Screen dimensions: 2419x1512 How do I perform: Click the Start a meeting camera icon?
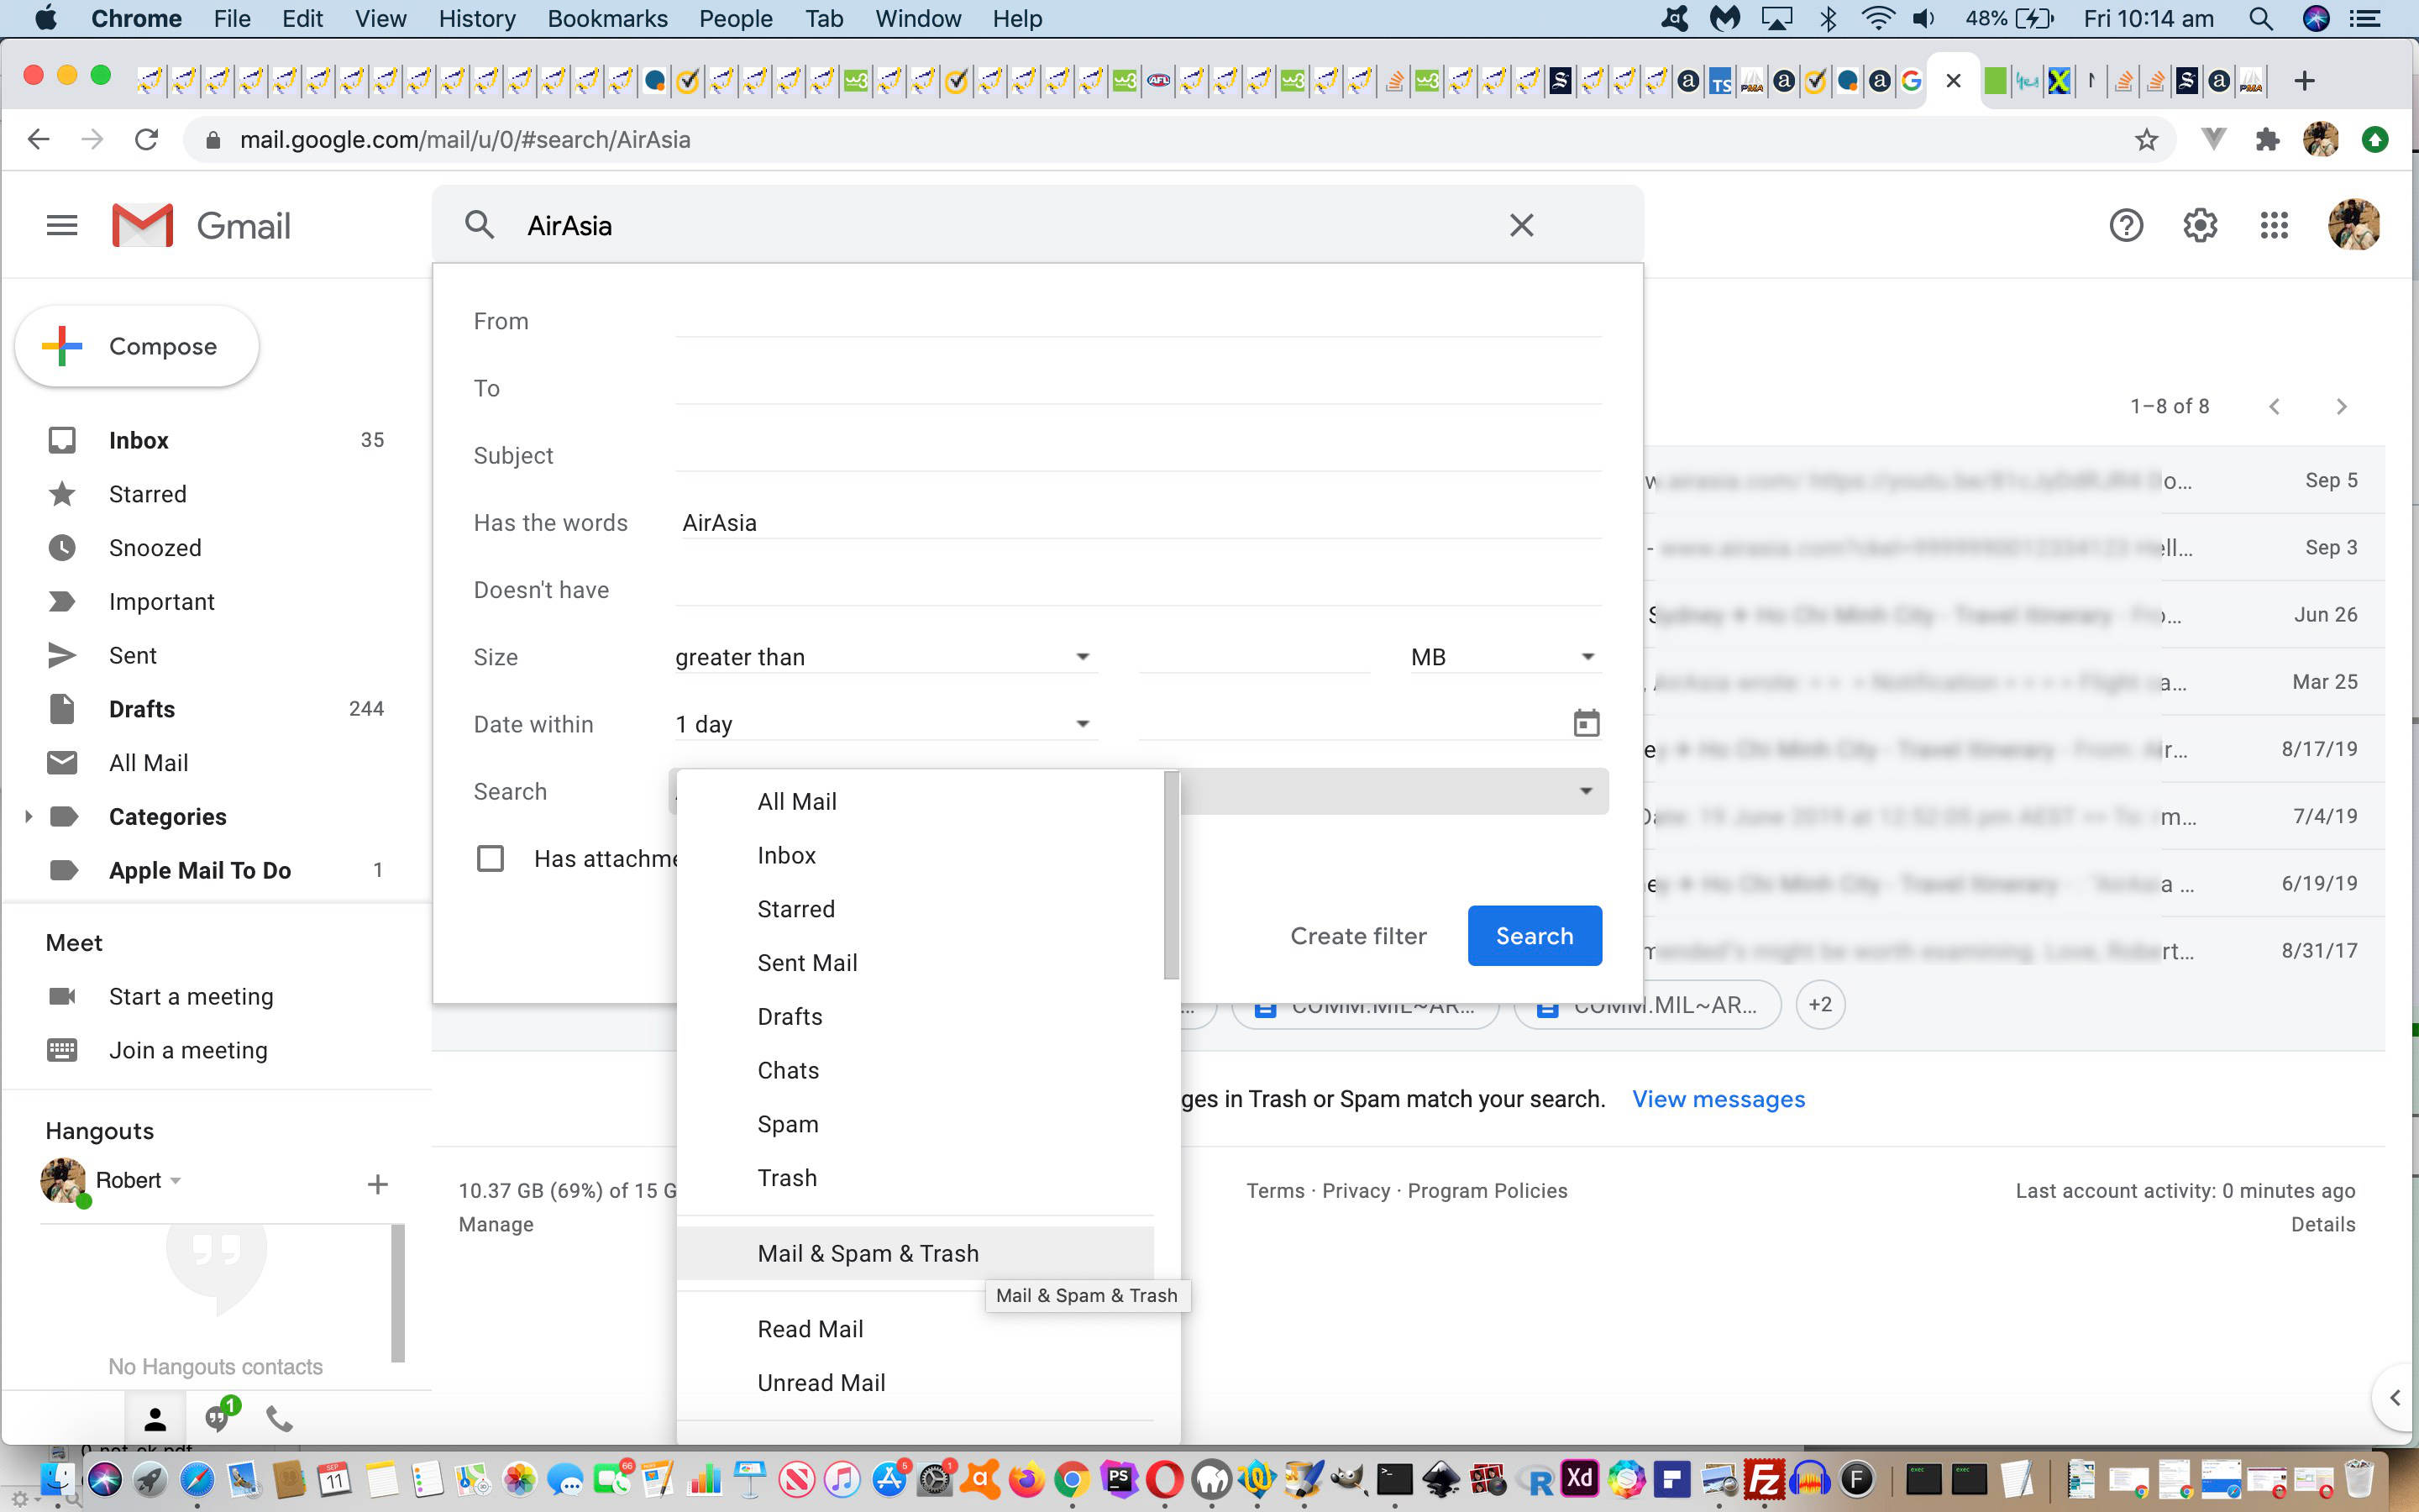point(62,995)
